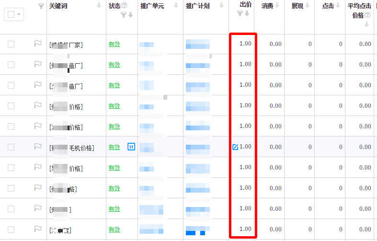Sort by 关键词 using its arrow
The width and height of the screenshot is (377, 241).
(99, 6)
